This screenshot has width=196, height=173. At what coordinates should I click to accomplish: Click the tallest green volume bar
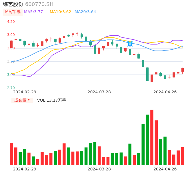tap(147, 140)
